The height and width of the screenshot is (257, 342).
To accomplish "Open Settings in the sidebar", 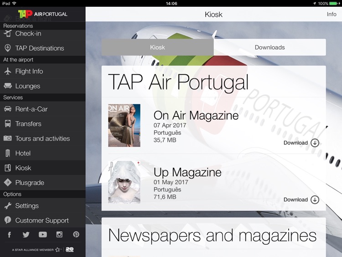I will pyautogui.click(x=43, y=206).
